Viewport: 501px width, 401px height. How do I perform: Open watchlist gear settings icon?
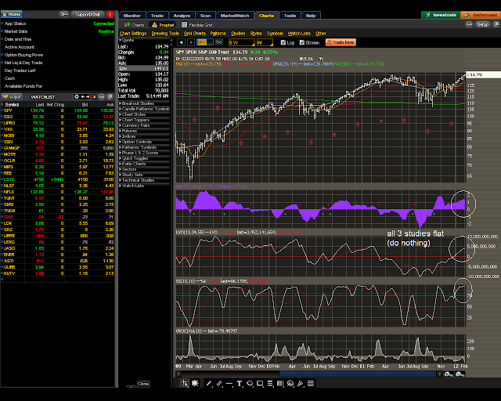pos(77,96)
